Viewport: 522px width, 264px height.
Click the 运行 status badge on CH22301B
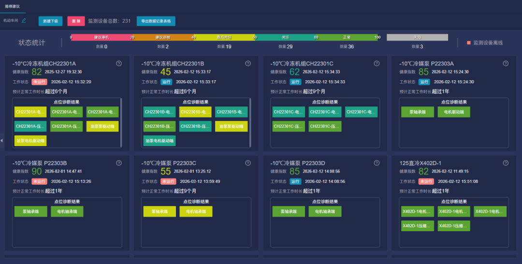pos(166,82)
